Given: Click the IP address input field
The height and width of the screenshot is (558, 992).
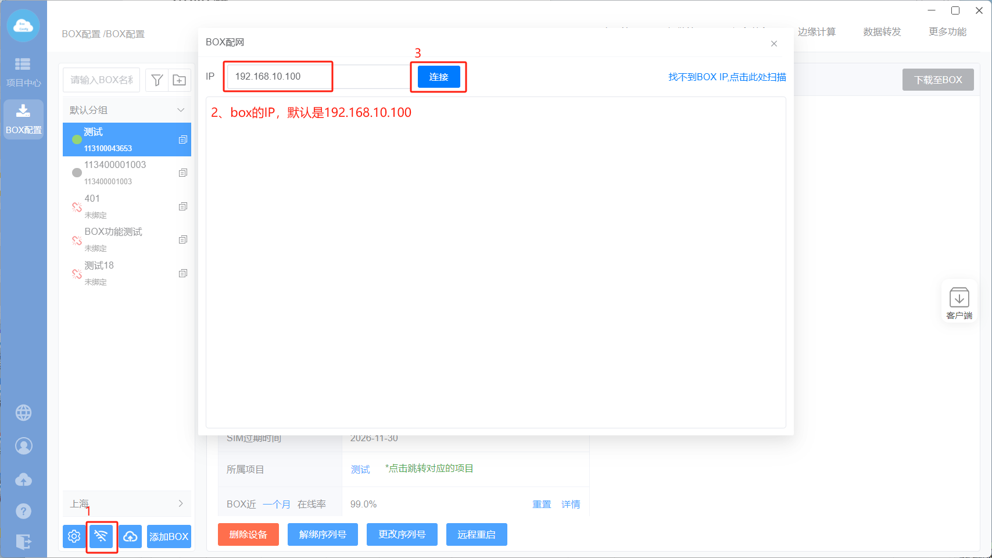Looking at the screenshot, I should tap(317, 77).
